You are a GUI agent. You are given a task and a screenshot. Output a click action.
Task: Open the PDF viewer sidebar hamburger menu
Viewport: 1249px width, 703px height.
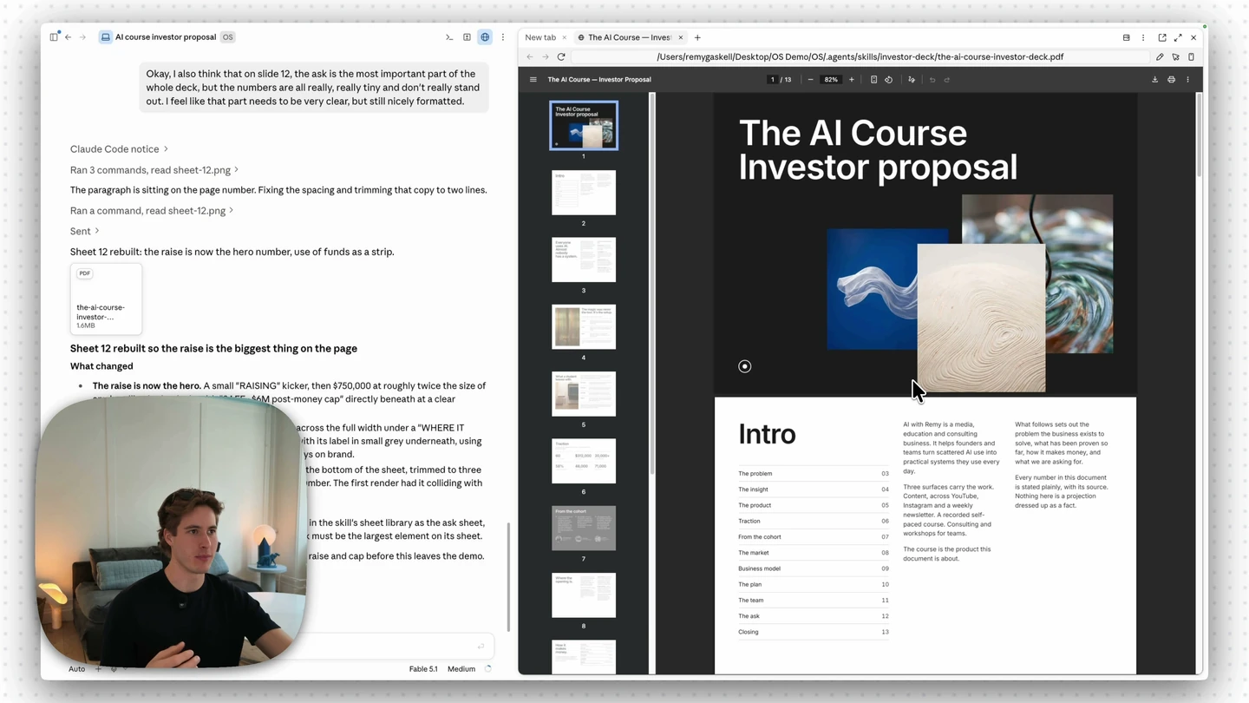533,80
